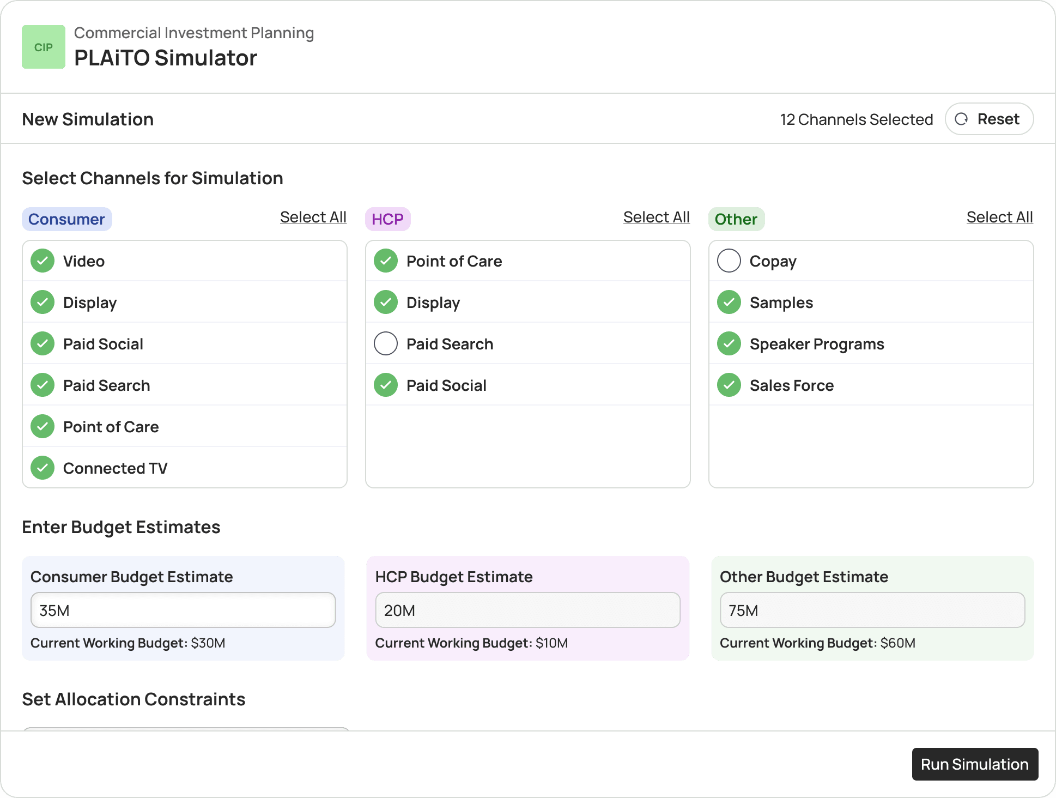Click the Consumer category pill
1056x798 pixels.
tap(66, 219)
